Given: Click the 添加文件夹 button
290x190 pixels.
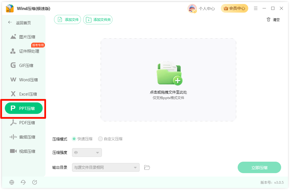Looking at the screenshot, I should [98, 20].
